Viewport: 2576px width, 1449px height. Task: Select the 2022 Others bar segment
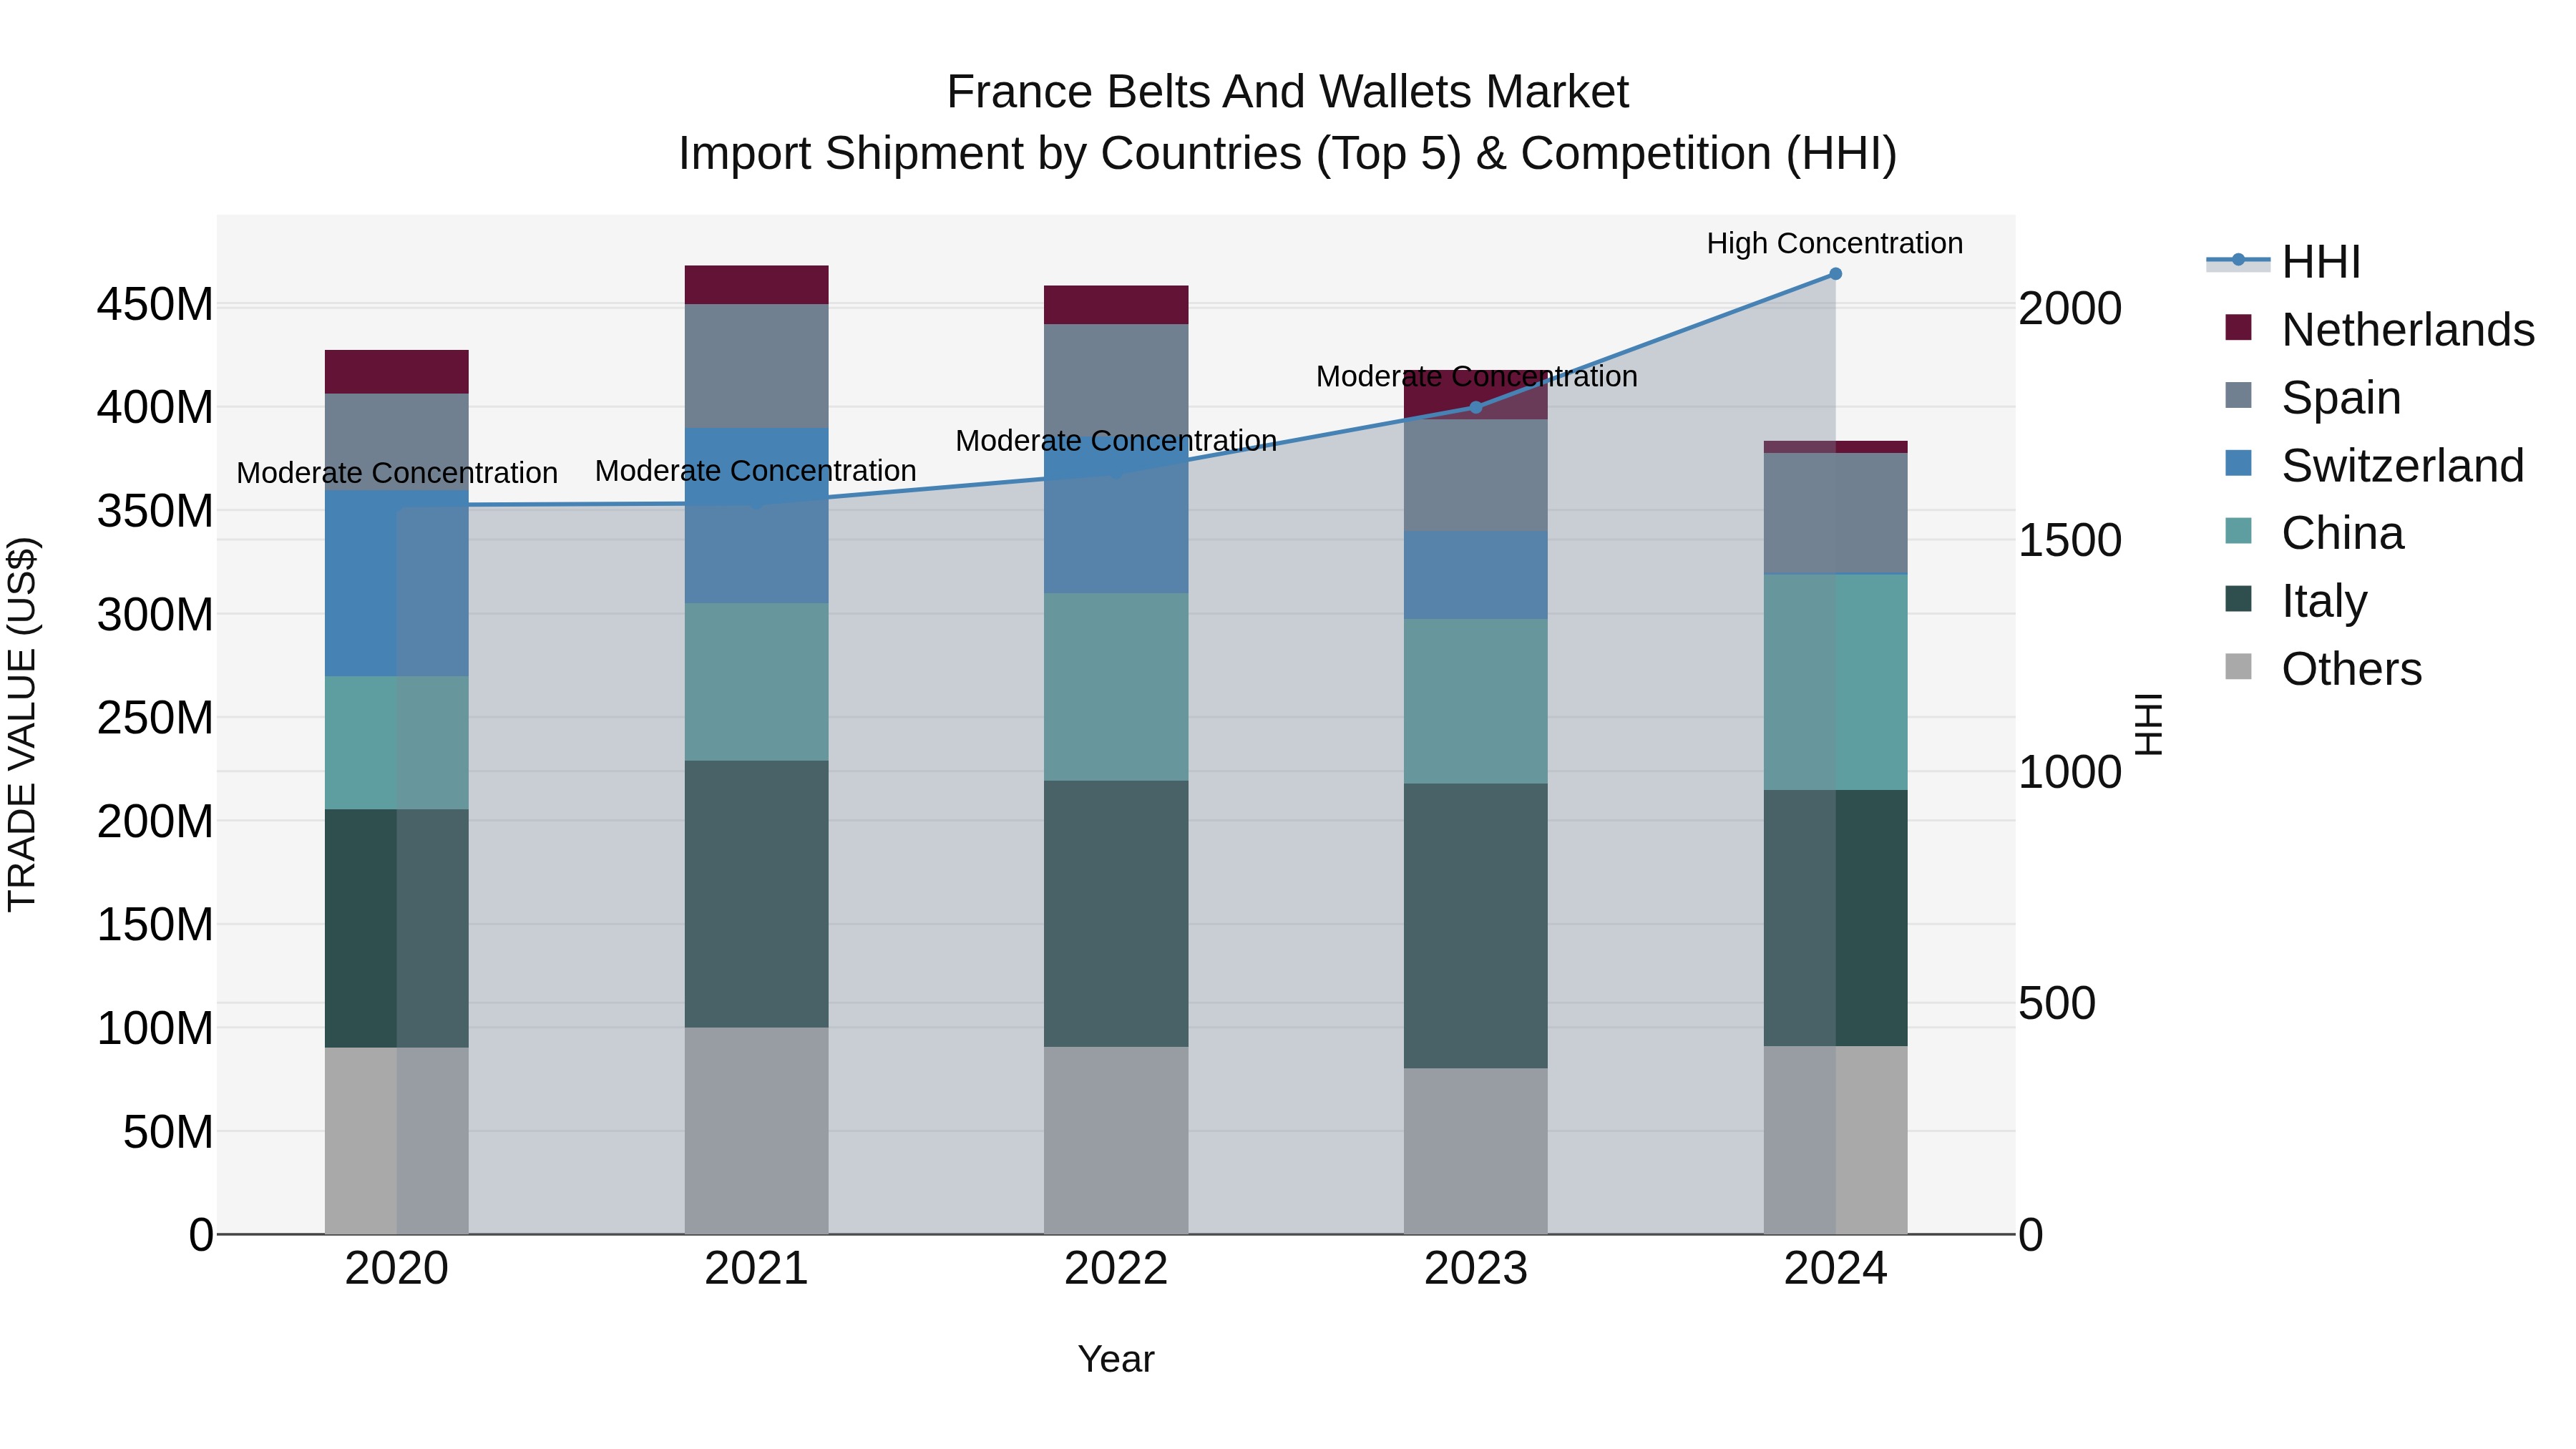[1116, 1141]
